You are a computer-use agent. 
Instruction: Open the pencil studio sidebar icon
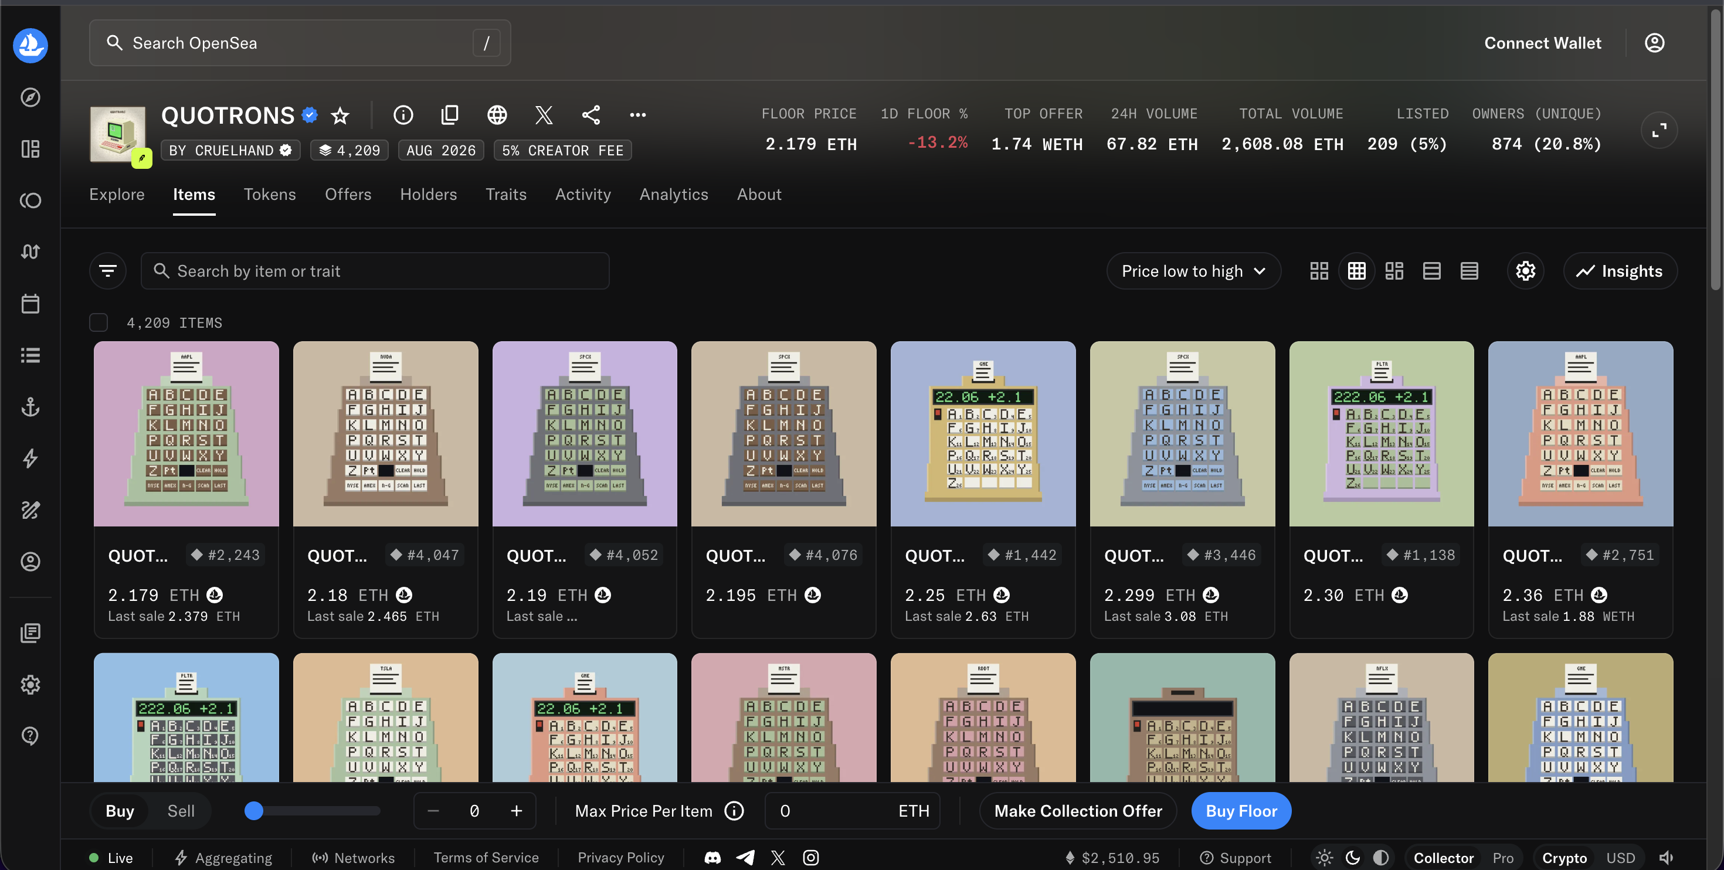30,510
